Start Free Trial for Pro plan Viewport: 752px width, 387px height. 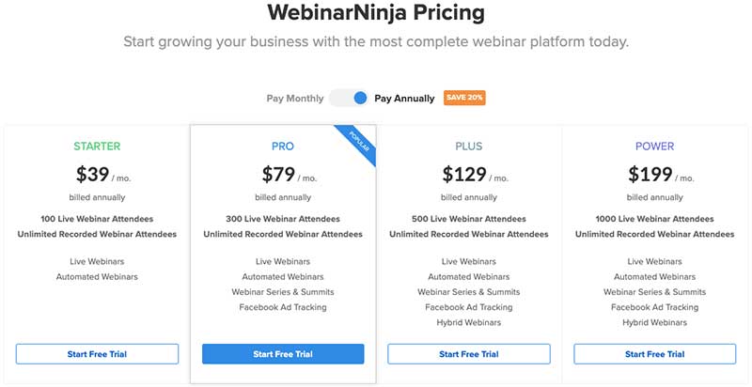click(283, 354)
